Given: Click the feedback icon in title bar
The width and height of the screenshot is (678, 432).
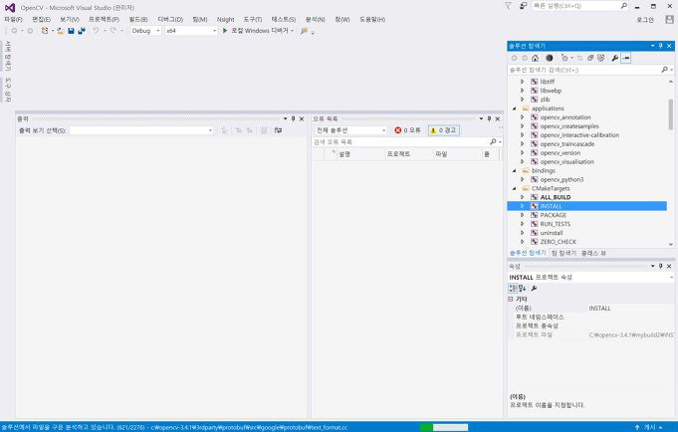Looking at the screenshot, I should [x=524, y=6].
